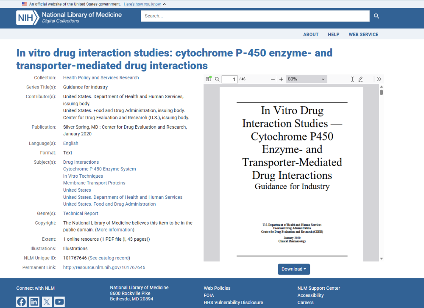Open the 60% zoom level dropdown
424x308 pixels.
[x=307, y=79]
